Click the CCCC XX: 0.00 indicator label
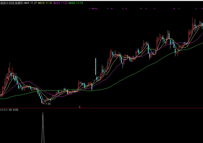Screen dimensions: 203x143 9,110
